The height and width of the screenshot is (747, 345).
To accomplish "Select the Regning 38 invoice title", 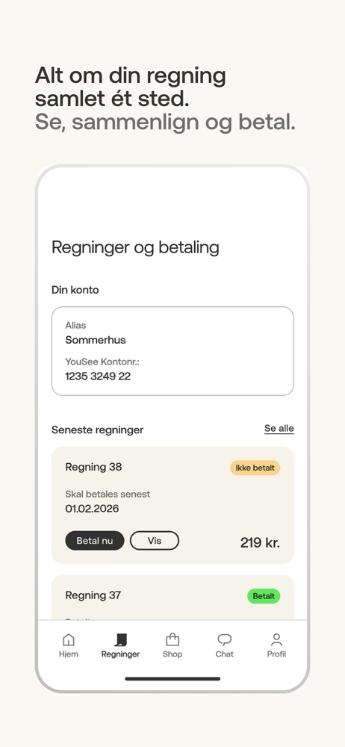I will tap(93, 467).
